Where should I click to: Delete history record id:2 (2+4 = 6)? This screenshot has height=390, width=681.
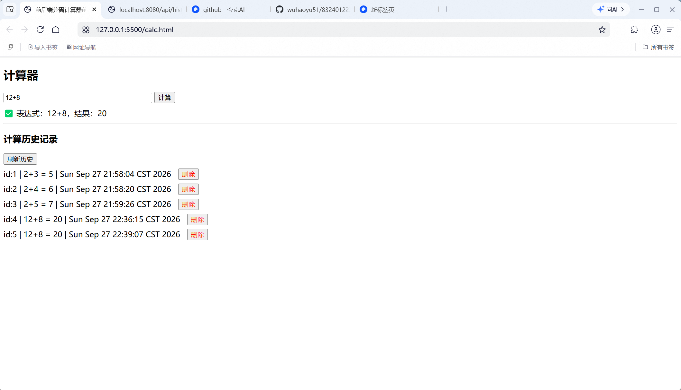[189, 189]
